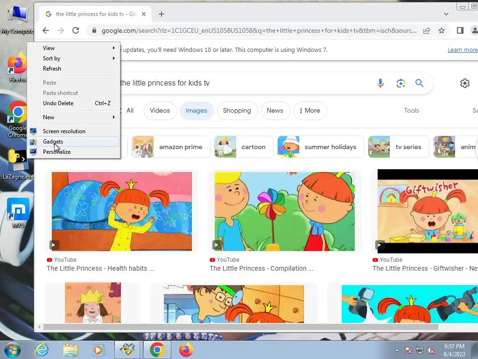Open the Windows Start orb

(12, 350)
